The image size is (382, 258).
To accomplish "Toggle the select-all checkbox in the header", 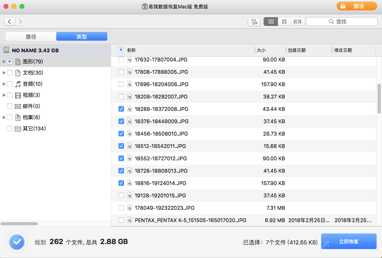I will [121, 50].
